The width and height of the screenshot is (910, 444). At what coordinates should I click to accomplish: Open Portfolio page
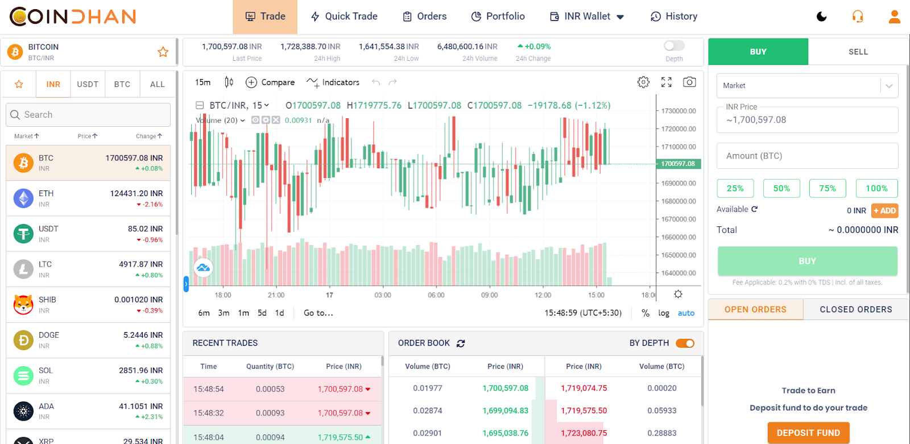point(498,16)
